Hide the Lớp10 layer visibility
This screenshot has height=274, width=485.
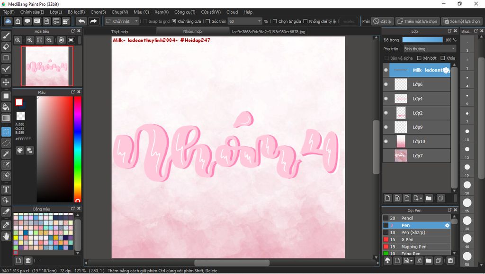(386, 141)
